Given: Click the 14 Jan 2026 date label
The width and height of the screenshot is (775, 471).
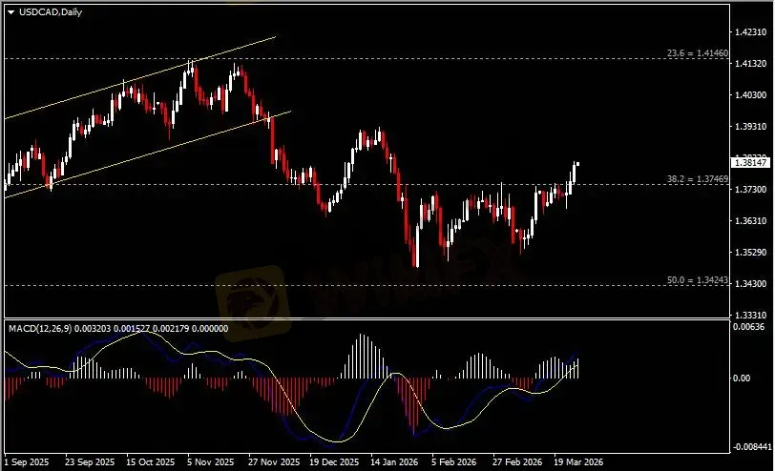Looking at the screenshot, I should [394, 462].
